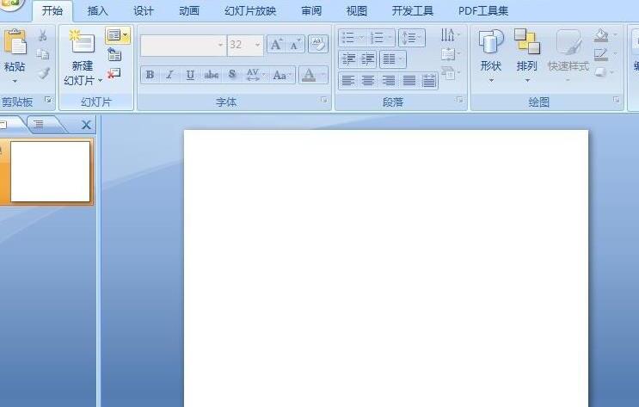Viewport: 639px width, 407px height.
Task: Close the slides pane with X
Action: coord(86,125)
